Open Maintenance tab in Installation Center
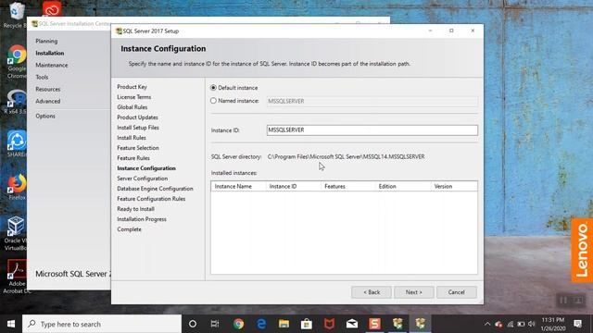Viewport: 593px width, 333px height. coord(52,65)
